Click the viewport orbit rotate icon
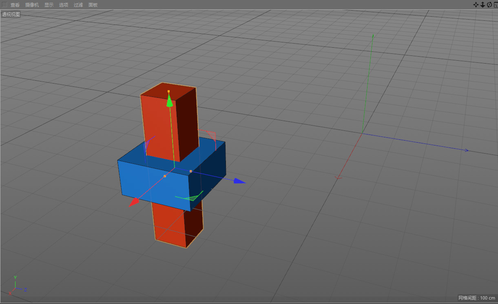 pyautogui.click(x=489, y=5)
